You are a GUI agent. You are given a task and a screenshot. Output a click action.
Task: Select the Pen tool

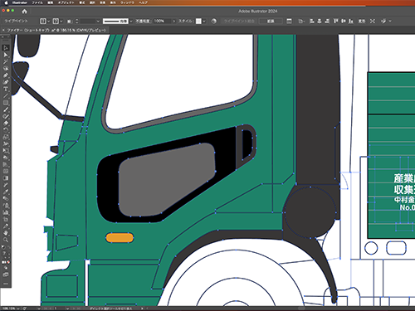[x=6, y=75]
